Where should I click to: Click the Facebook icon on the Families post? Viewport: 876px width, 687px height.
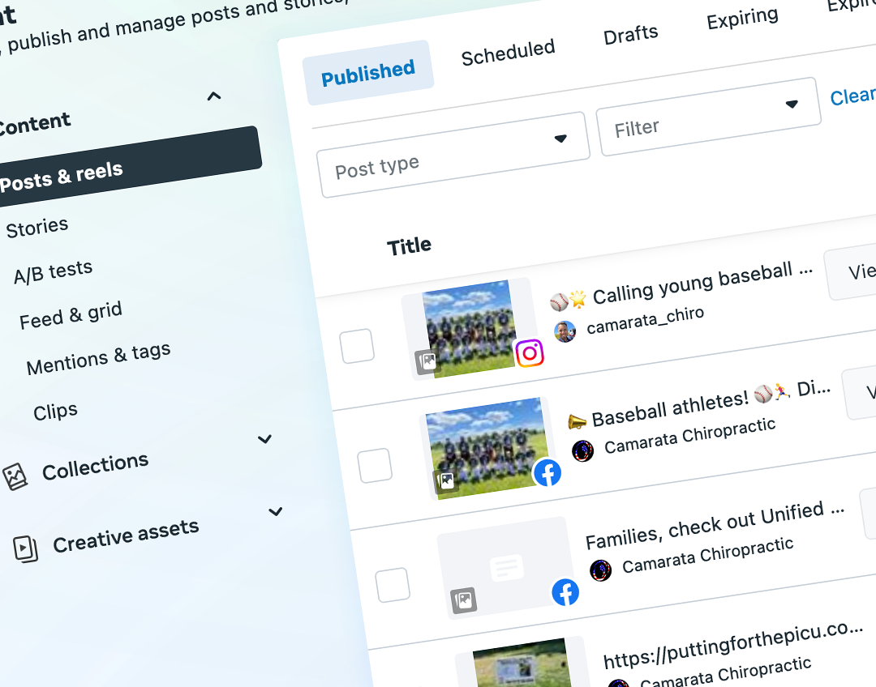tap(566, 592)
